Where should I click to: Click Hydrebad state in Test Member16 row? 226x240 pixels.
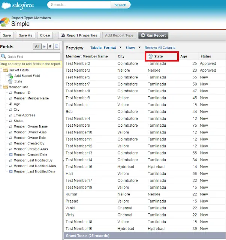click(156, 166)
